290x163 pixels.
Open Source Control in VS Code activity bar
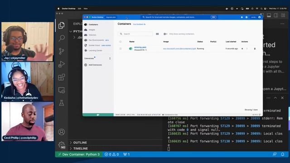62,51
